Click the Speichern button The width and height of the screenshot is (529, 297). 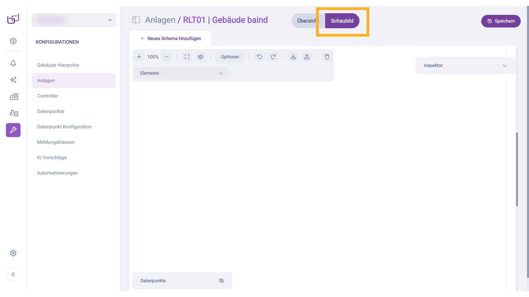pos(501,21)
